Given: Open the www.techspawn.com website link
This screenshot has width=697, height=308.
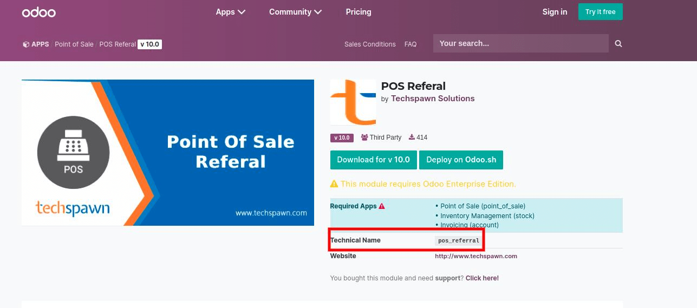Looking at the screenshot, I should coord(475,256).
